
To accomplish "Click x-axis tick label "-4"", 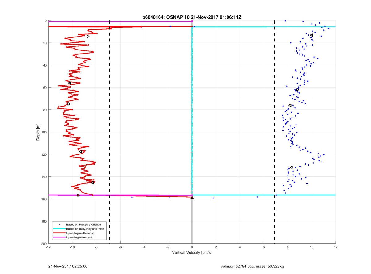I will (144, 247).
